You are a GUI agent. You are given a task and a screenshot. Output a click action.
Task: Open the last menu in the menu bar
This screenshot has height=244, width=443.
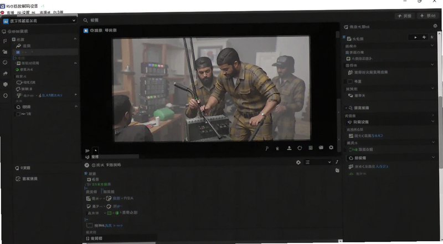58,13
